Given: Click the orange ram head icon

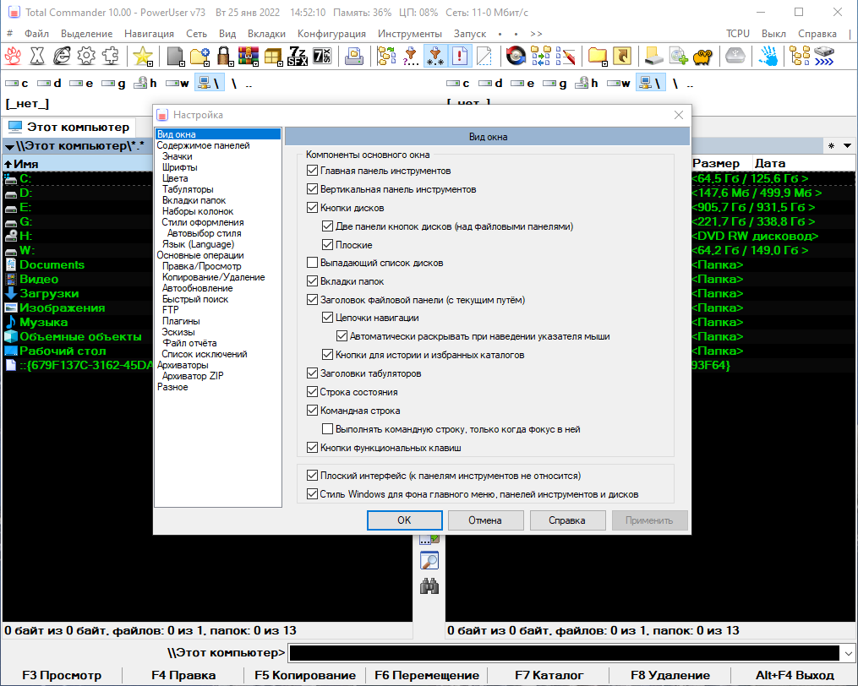Looking at the screenshot, I should tap(703, 56).
